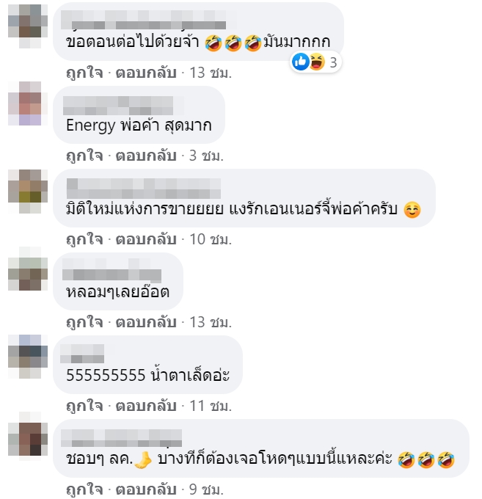Click the blue thumbs-up reaction icon
The image size is (482, 499).
[x=300, y=62]
